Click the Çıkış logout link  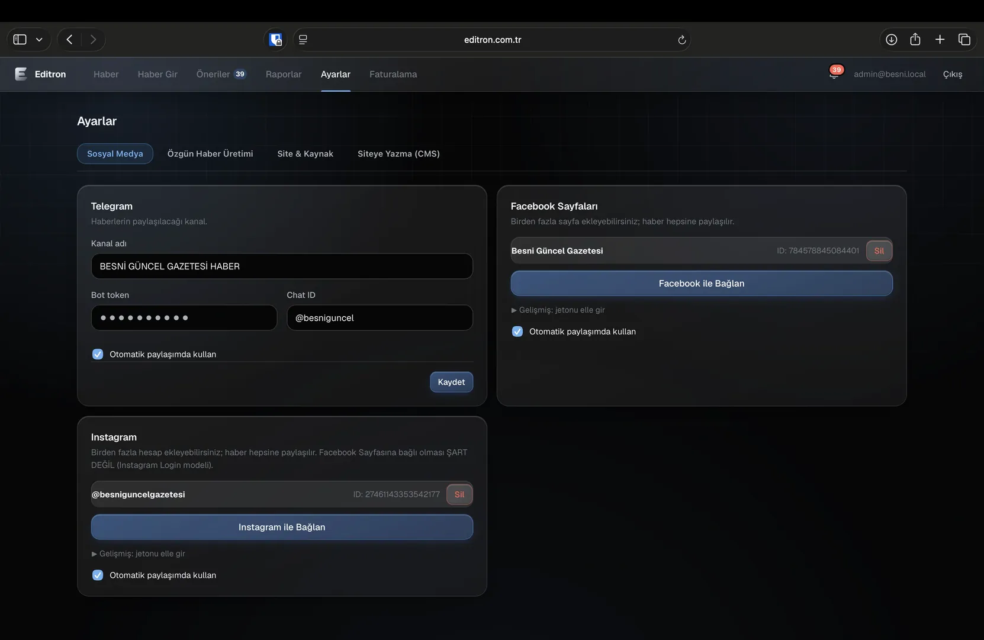click(x=953, y=74)
